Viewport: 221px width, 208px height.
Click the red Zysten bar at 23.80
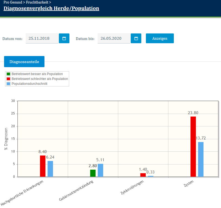[x=193, y=147]
